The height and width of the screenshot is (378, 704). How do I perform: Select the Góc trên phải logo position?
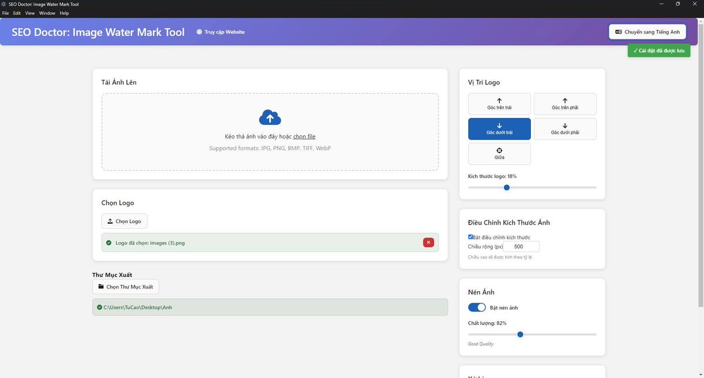click(565, 104)
